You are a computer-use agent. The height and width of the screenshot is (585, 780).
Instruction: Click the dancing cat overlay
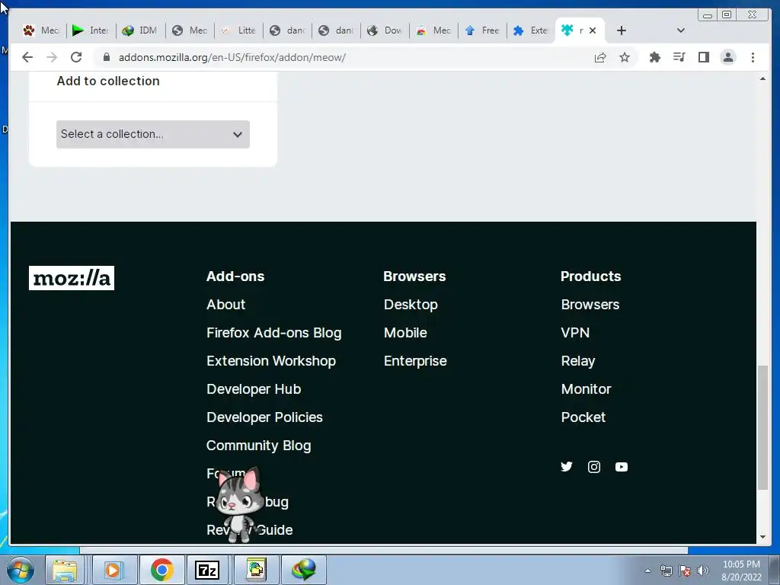[x=240, y=504]
